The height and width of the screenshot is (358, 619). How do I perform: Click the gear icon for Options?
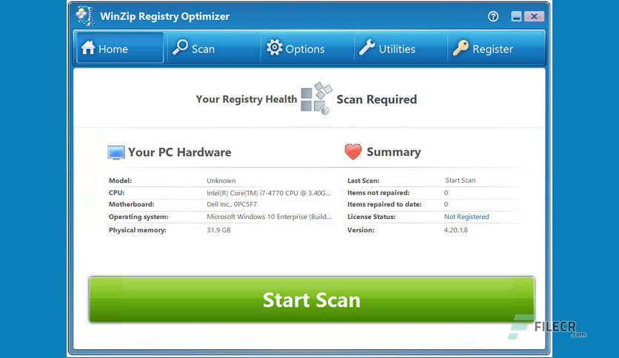coord(275,47)
